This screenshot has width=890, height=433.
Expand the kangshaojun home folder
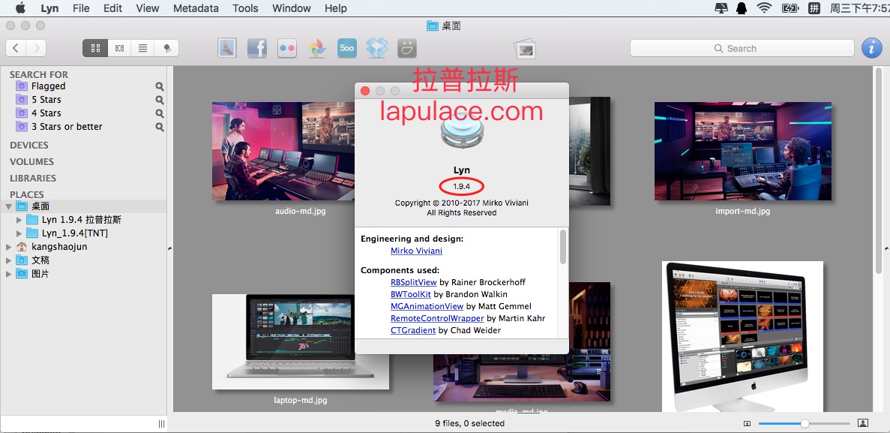[x=8, y=247]
